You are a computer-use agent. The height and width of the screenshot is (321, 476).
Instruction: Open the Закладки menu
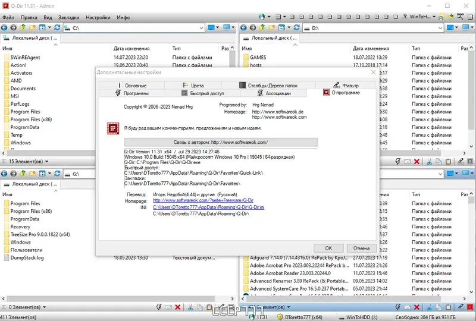click(x=68, y=17)
